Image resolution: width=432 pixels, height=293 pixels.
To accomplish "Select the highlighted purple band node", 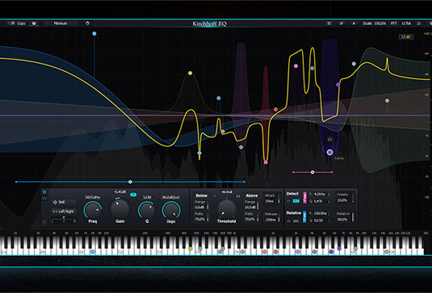I will point(329,153).
